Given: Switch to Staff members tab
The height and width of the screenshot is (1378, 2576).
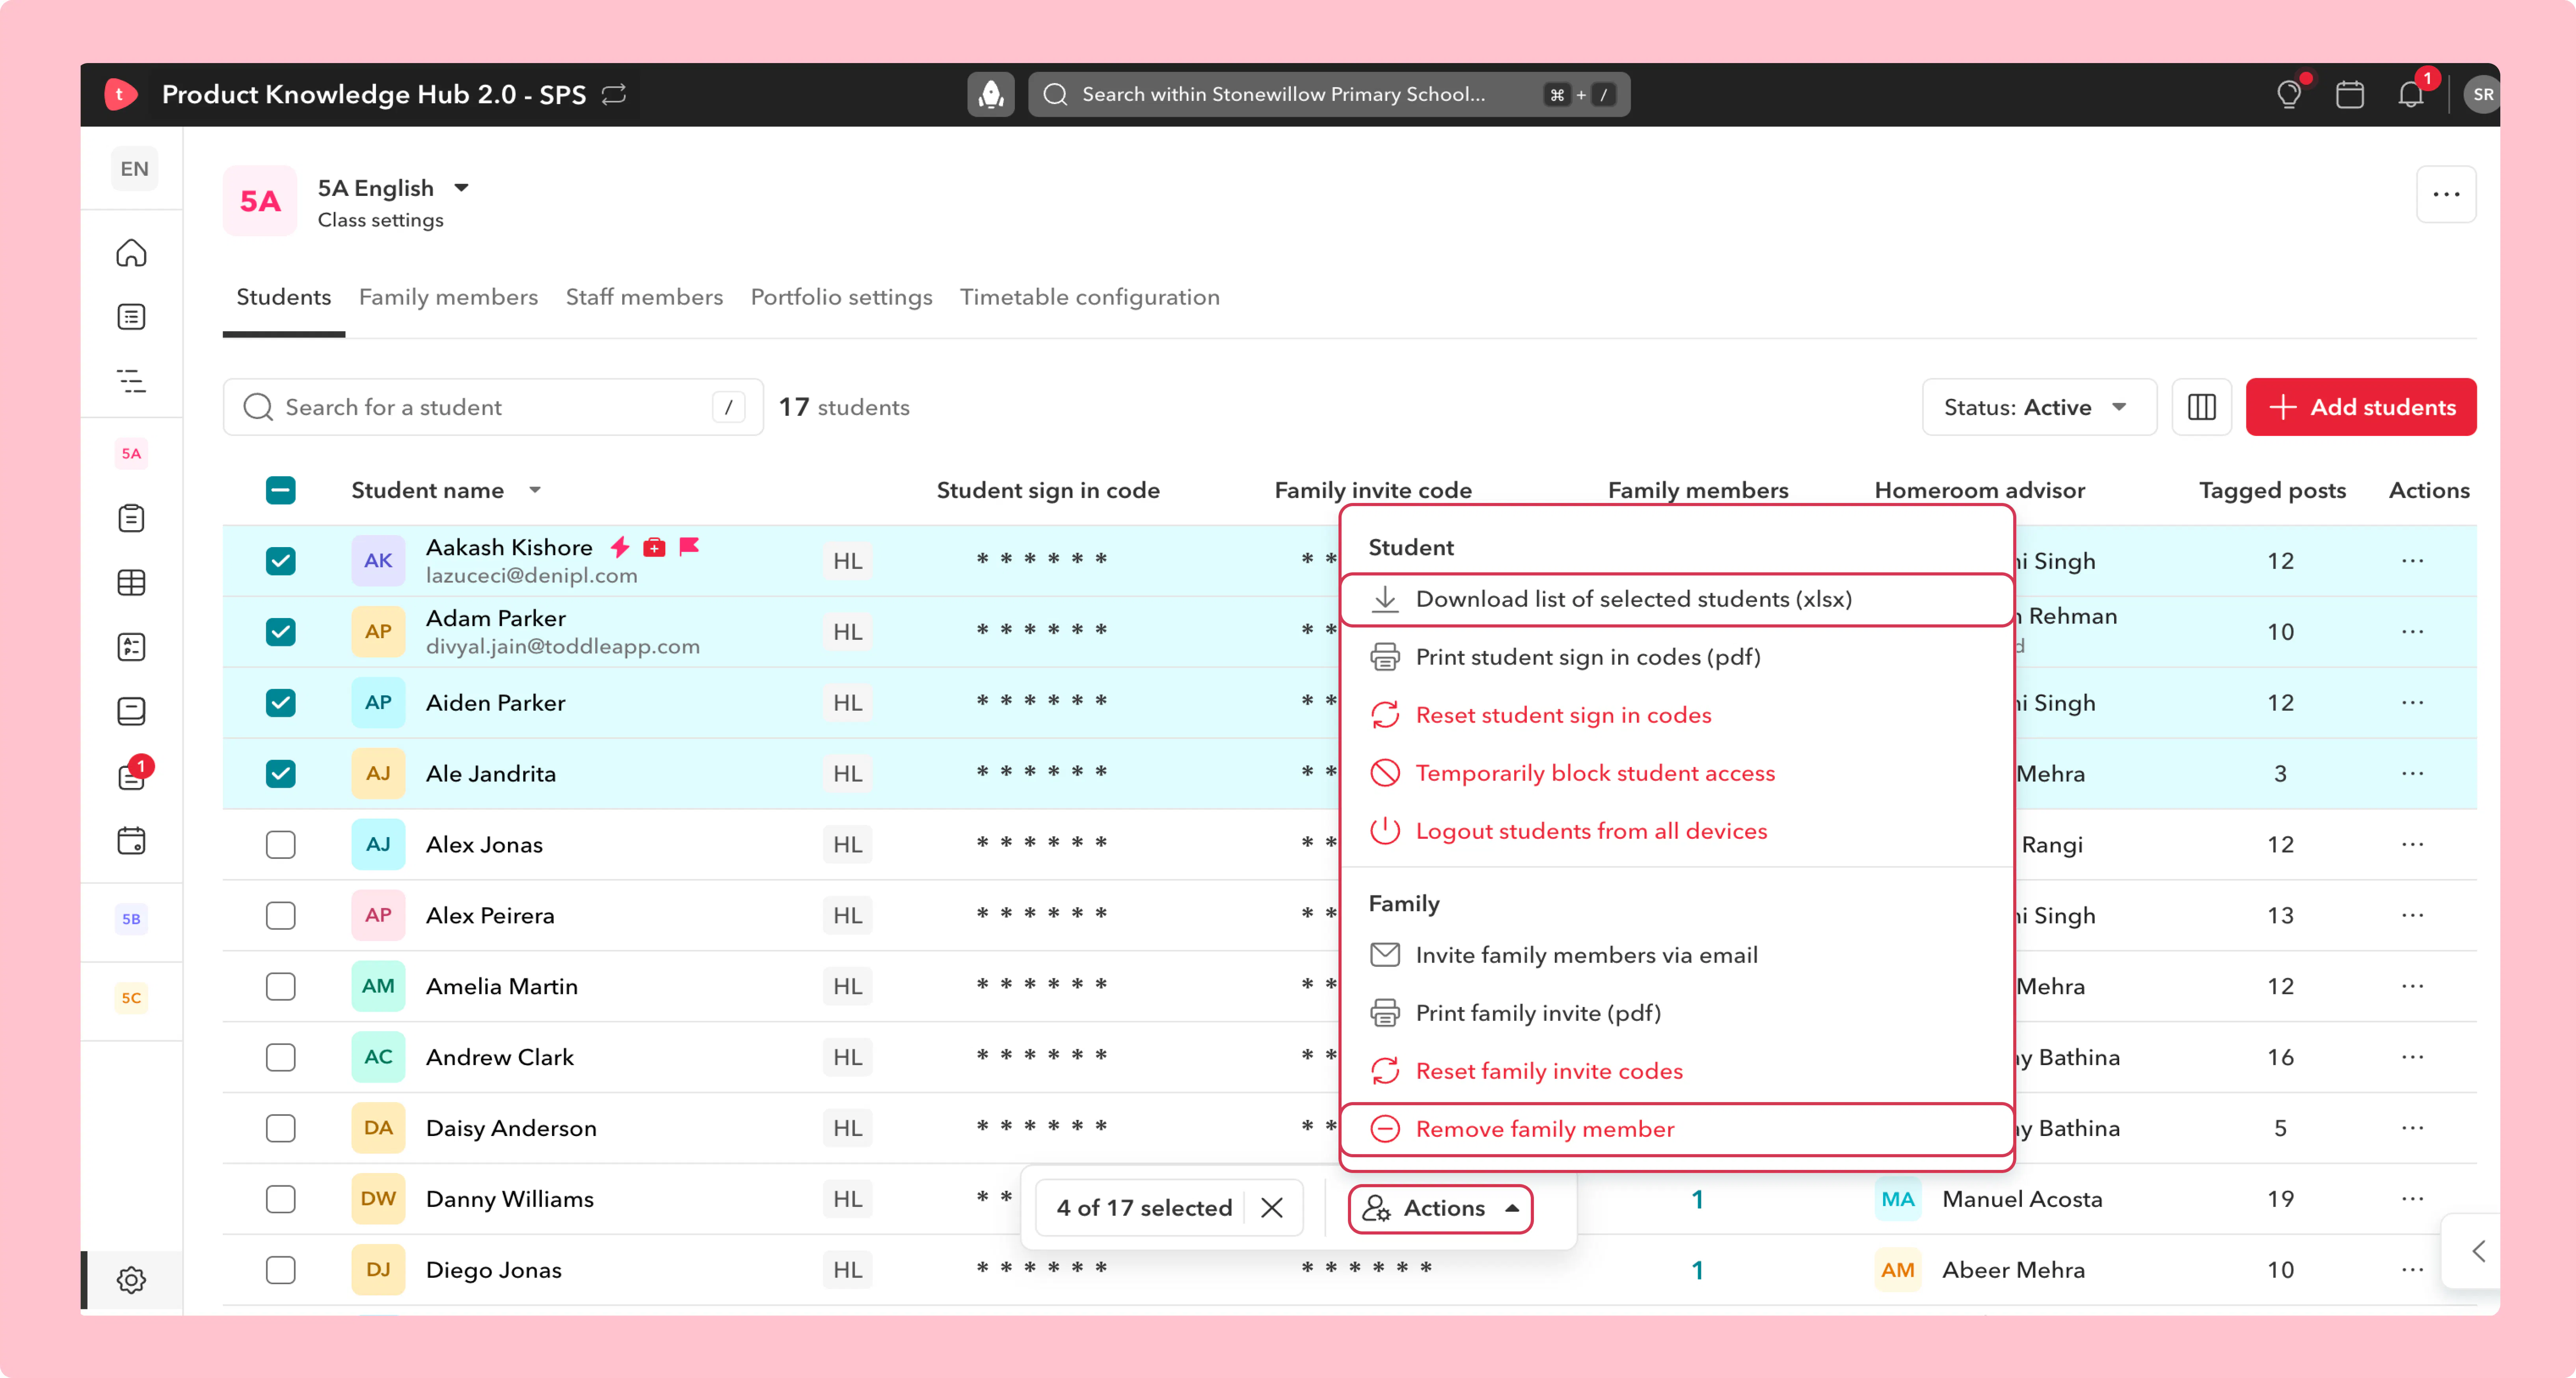Looking at the screenshot, I should (x=644, y=297).
